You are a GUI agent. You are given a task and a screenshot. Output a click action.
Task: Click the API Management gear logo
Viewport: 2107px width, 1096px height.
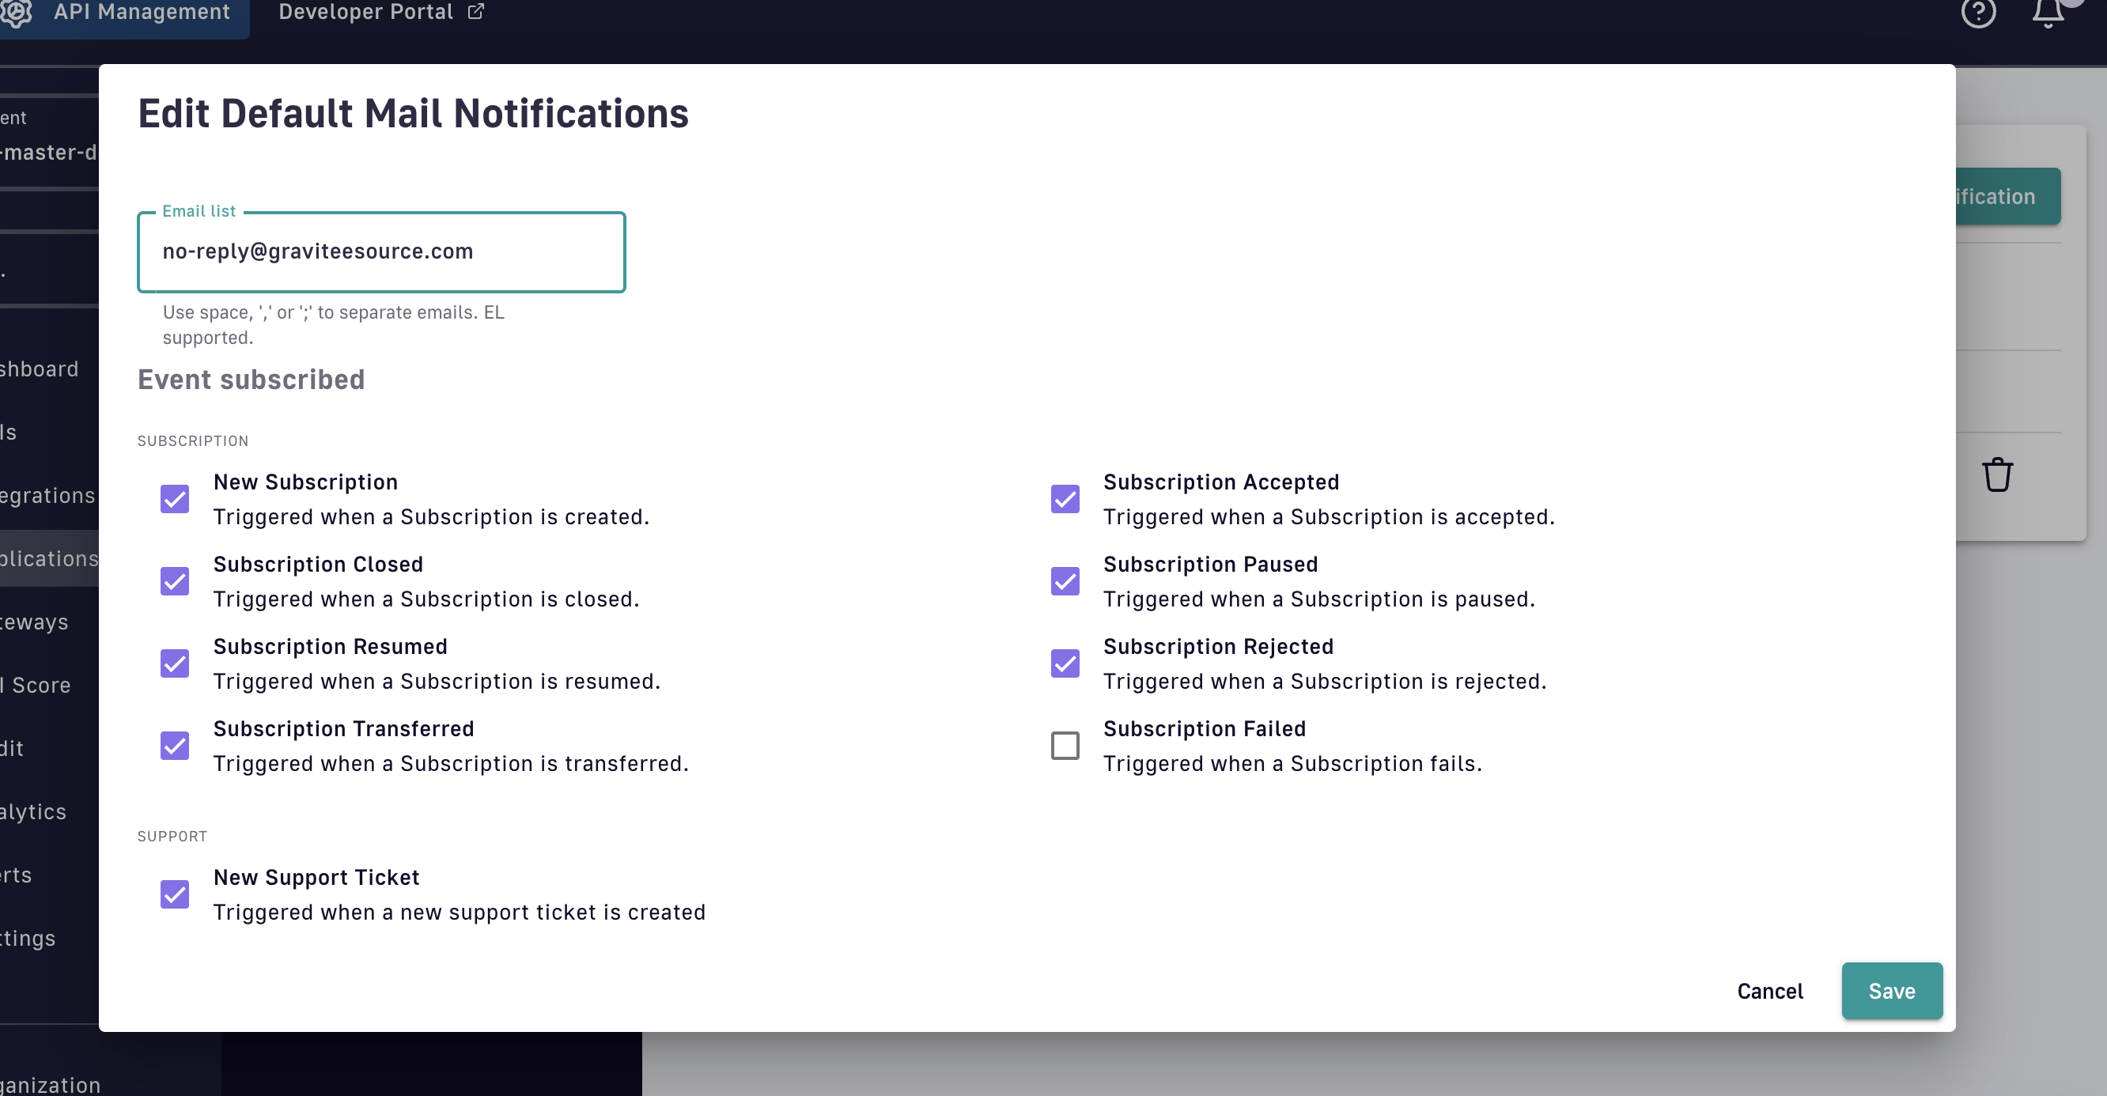tap(17, 11)
